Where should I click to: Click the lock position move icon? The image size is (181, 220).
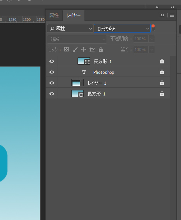84,49
